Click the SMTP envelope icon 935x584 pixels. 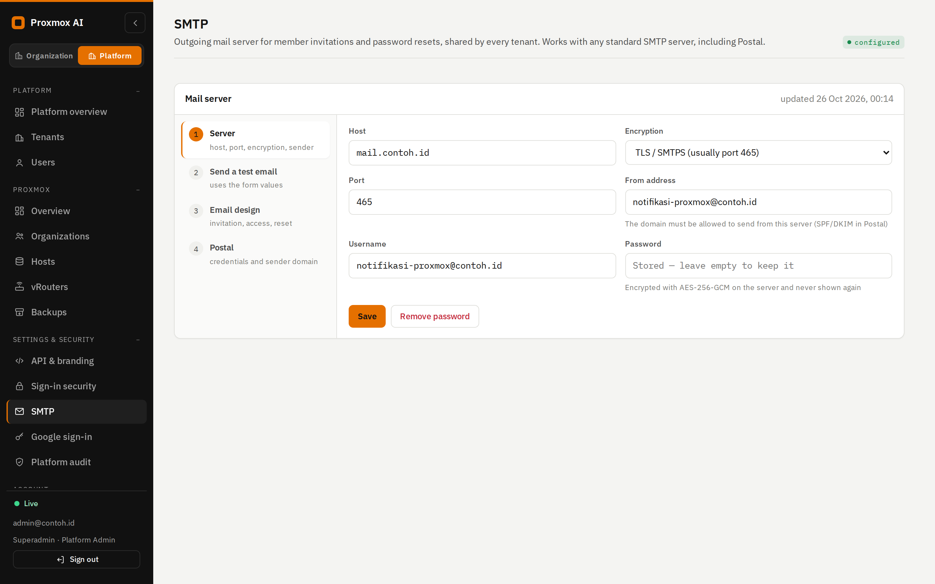[19, 411]
